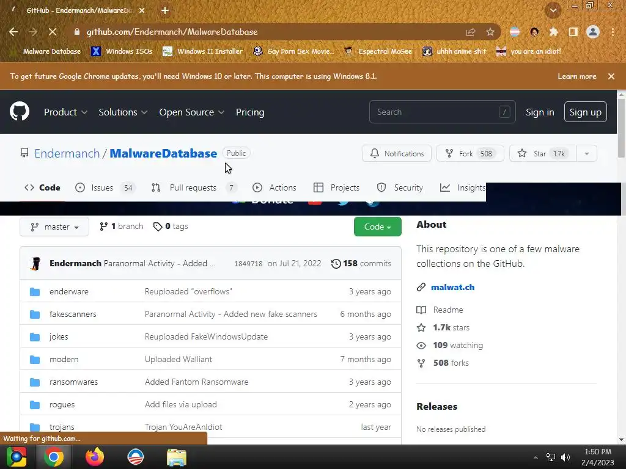The width and height of the screenshot is (626, 469).
Task: Open the green Code dropdown button
Action: [x=377, y=227]
